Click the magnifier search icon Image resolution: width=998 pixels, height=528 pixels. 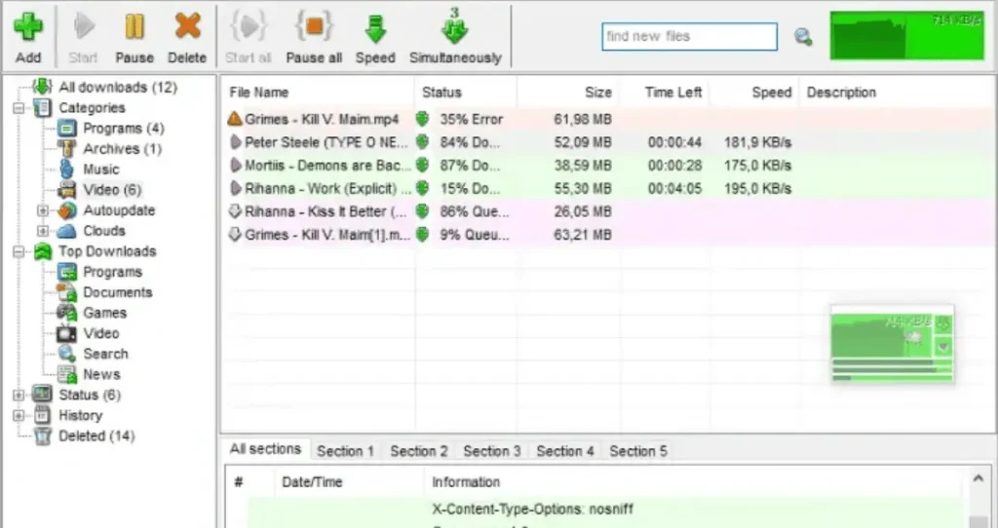point(803,37)
